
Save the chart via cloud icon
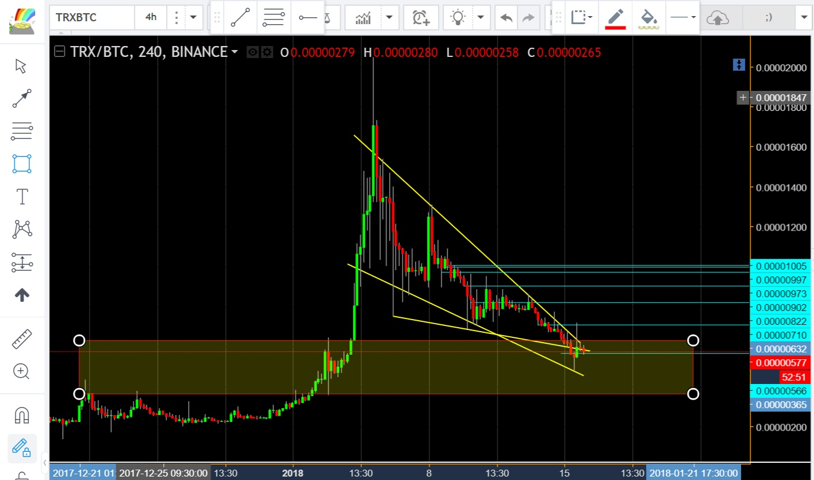point(717,18)
